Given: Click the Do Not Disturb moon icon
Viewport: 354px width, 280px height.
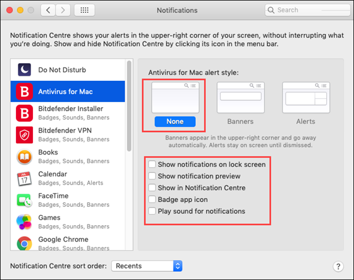Looking at the screenshot, I should [x=24, y=70].
